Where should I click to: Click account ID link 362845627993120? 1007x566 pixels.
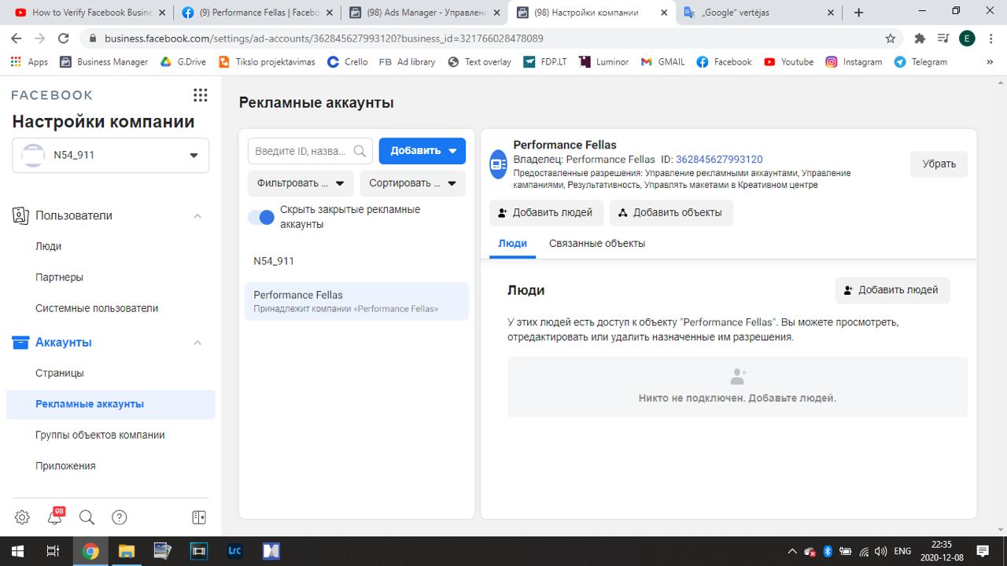[719, 160]
